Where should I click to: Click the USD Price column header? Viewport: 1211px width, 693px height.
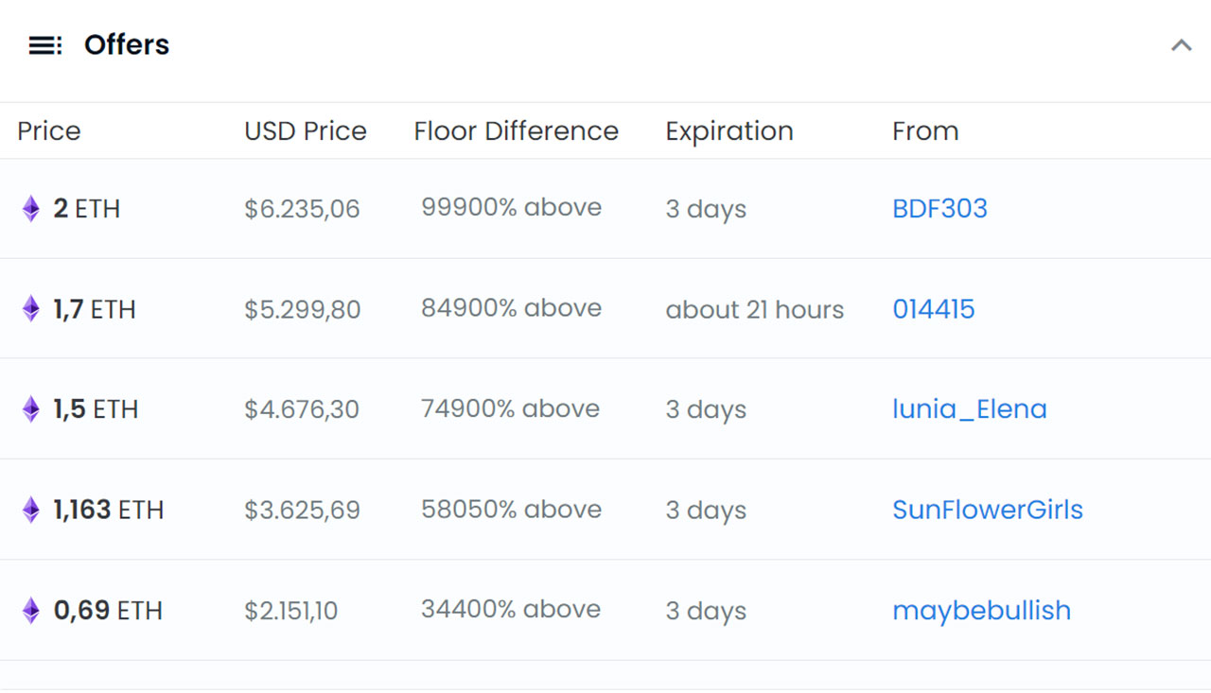click(x=305, y=130)
